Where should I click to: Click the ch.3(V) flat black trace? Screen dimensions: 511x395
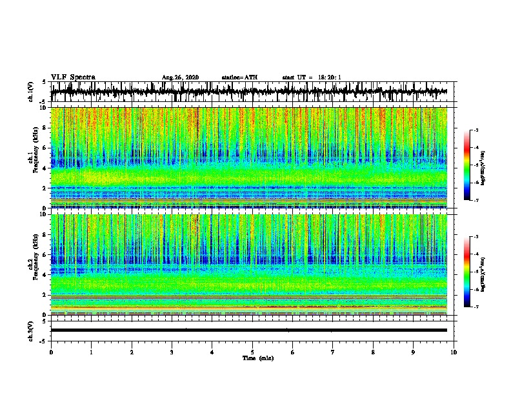tap(249, 330)
